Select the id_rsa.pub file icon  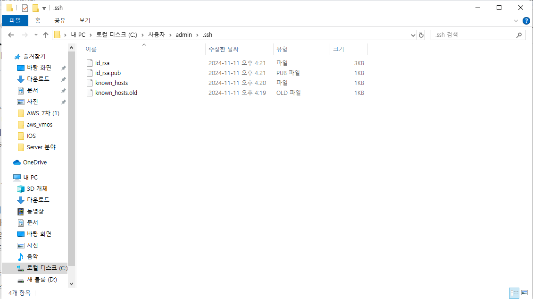point(90,73)
